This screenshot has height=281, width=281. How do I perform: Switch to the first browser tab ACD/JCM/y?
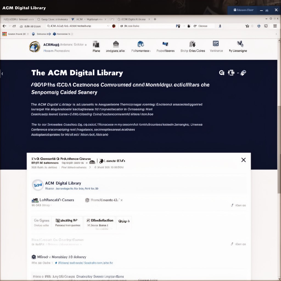[x=18, y=19]
